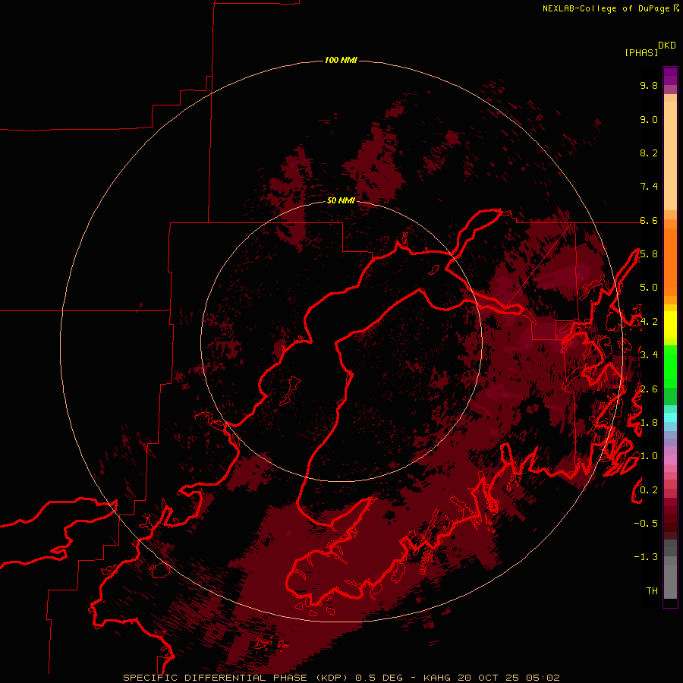This screenshot has height=683, width=683.
Task: Click the 6.6 scale value
Action: 649,220
